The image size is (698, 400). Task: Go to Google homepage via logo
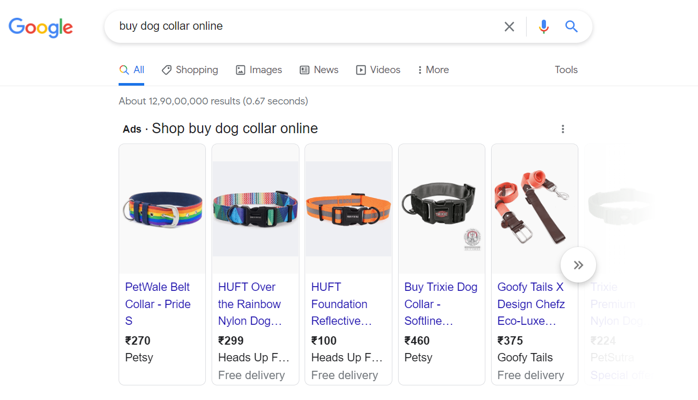point(41,27)
